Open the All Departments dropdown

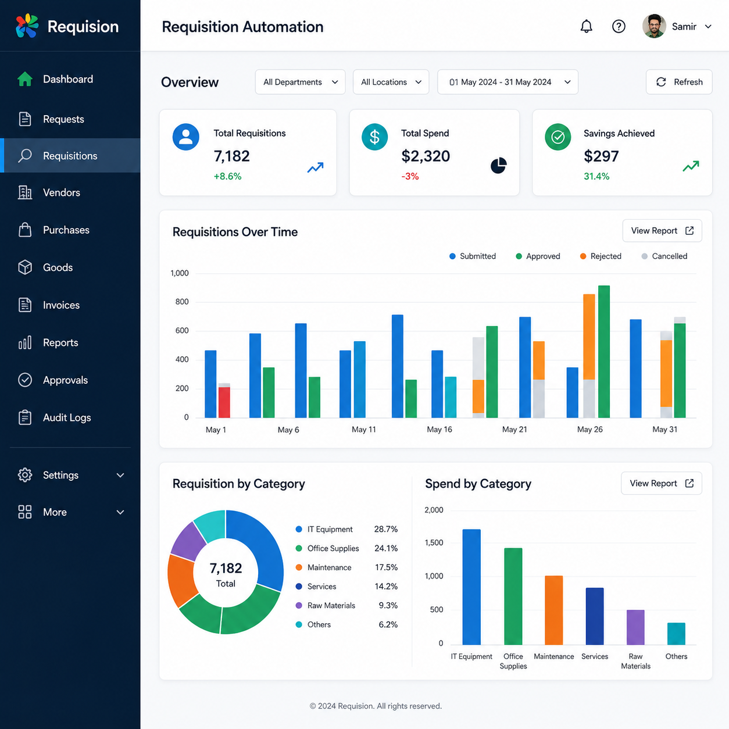coord(300,82)
